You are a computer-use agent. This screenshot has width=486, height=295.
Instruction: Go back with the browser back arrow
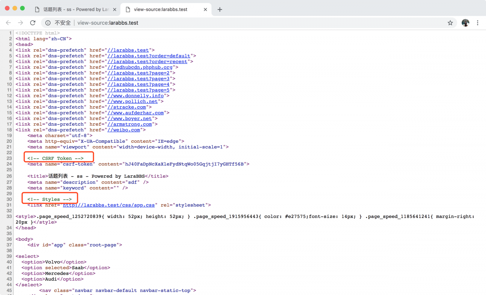click(x=8, y=23)
